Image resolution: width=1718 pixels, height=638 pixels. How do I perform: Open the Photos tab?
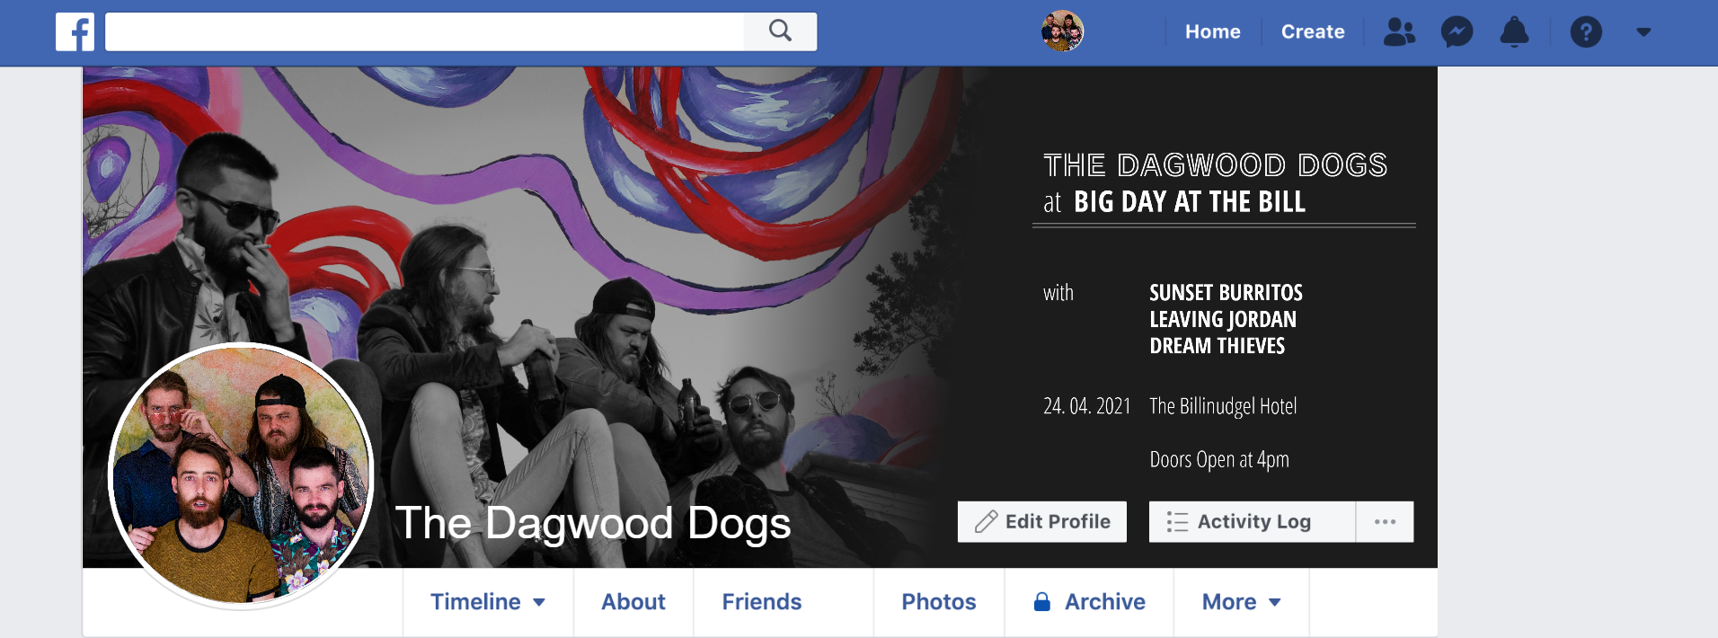939,602
